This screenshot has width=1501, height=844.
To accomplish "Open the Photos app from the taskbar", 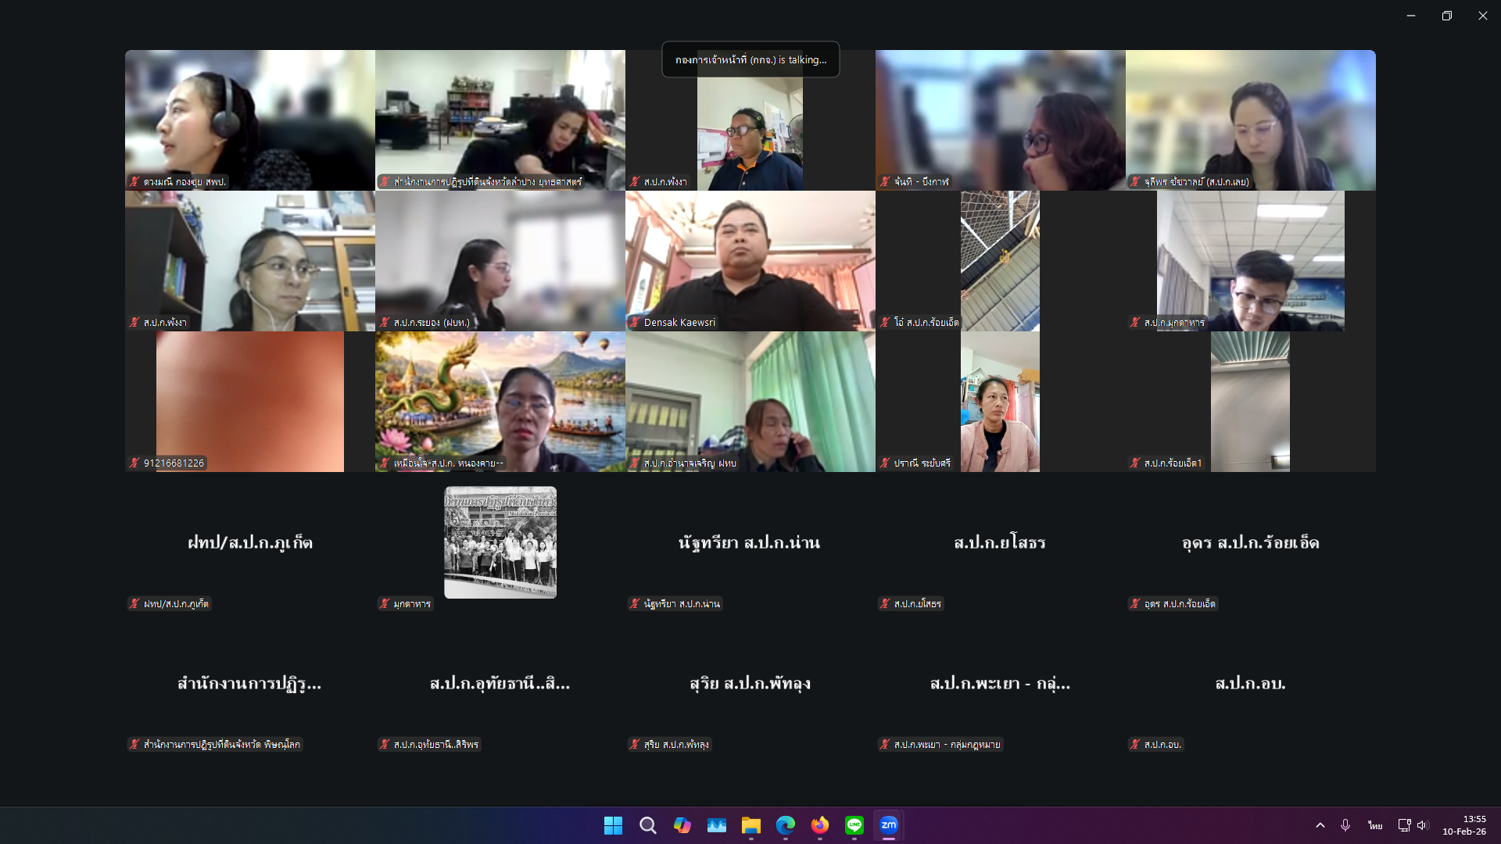I will point(717,825).
